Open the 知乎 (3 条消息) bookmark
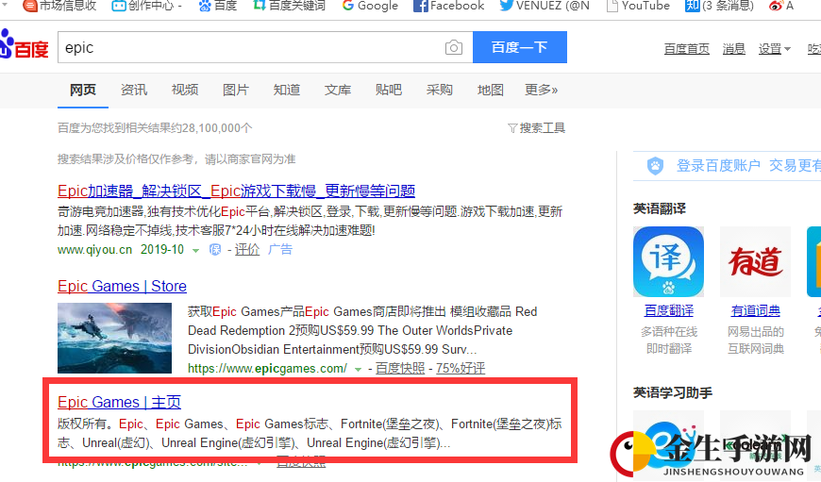This screenshot has width=821, height=482. point(719,6)
